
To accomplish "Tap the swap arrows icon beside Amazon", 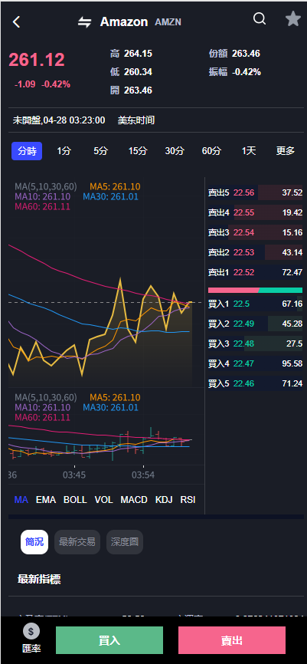I will 84,22.
